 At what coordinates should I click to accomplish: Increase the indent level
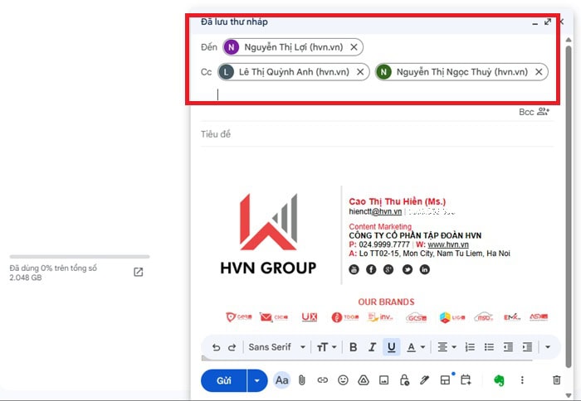pyautogui.click(x=527, y=347)
